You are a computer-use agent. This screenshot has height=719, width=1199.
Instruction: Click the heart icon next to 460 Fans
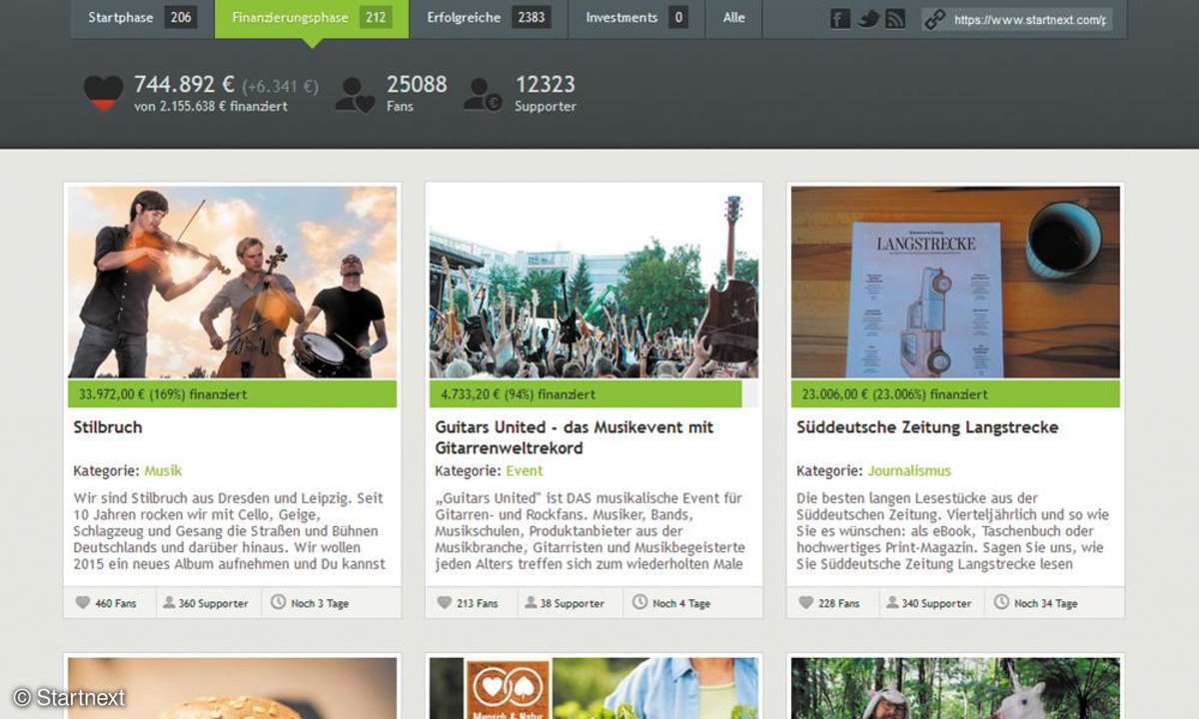83,603
